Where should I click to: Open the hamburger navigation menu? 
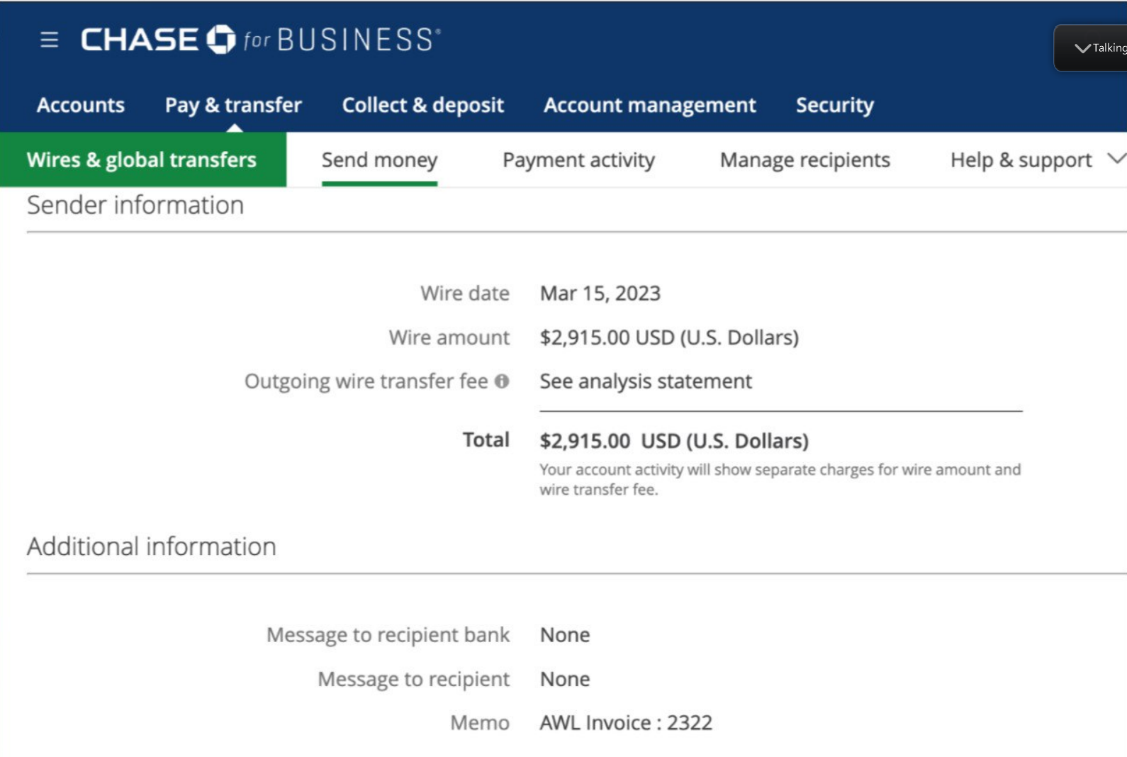click(49, 40)
